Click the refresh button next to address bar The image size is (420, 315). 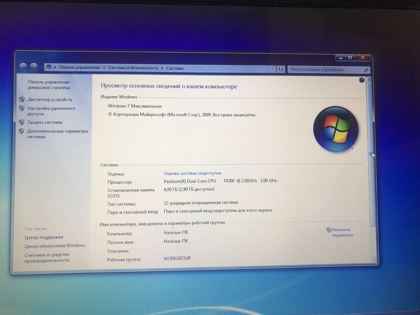(x=281, y=69)
